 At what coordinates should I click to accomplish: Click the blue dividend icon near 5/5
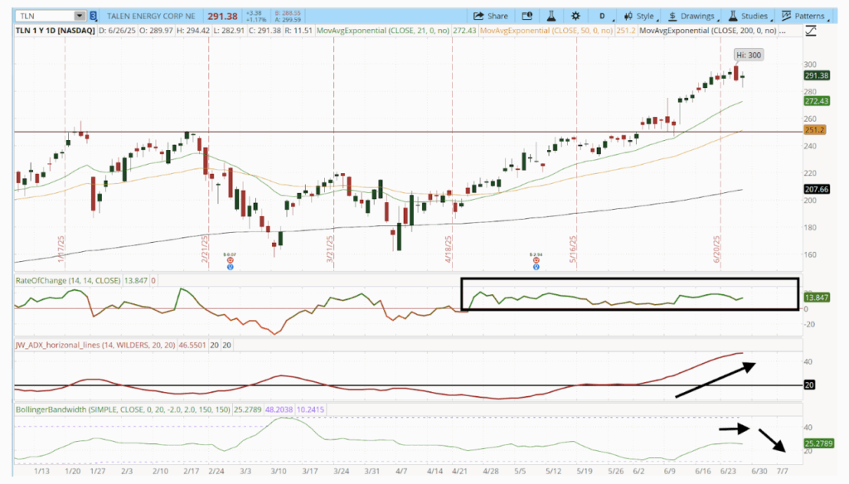536,266
